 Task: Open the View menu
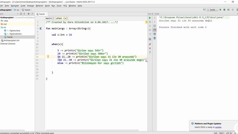pos(7,6)
